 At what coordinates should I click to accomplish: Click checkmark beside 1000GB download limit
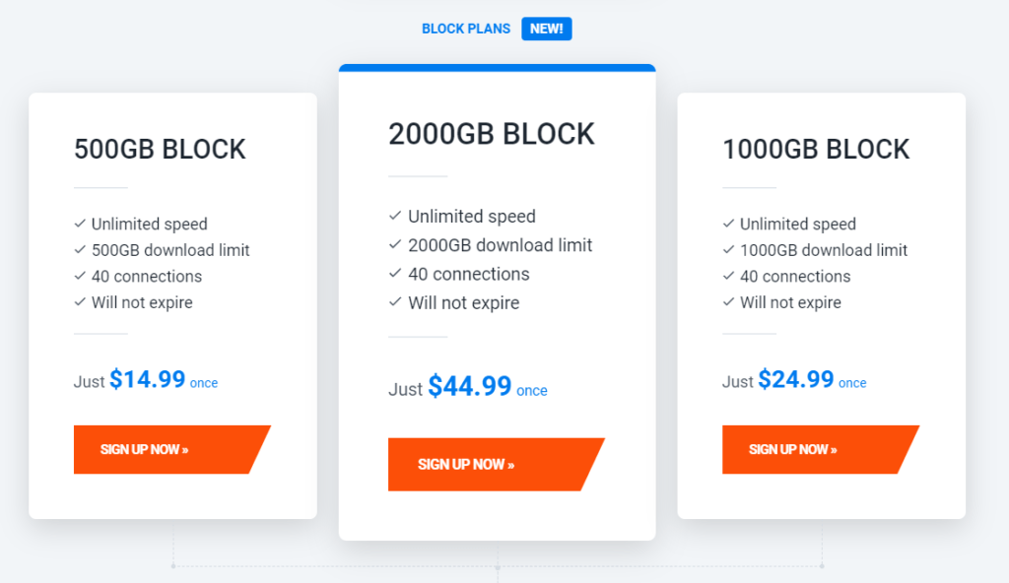[x=728, y=250]
